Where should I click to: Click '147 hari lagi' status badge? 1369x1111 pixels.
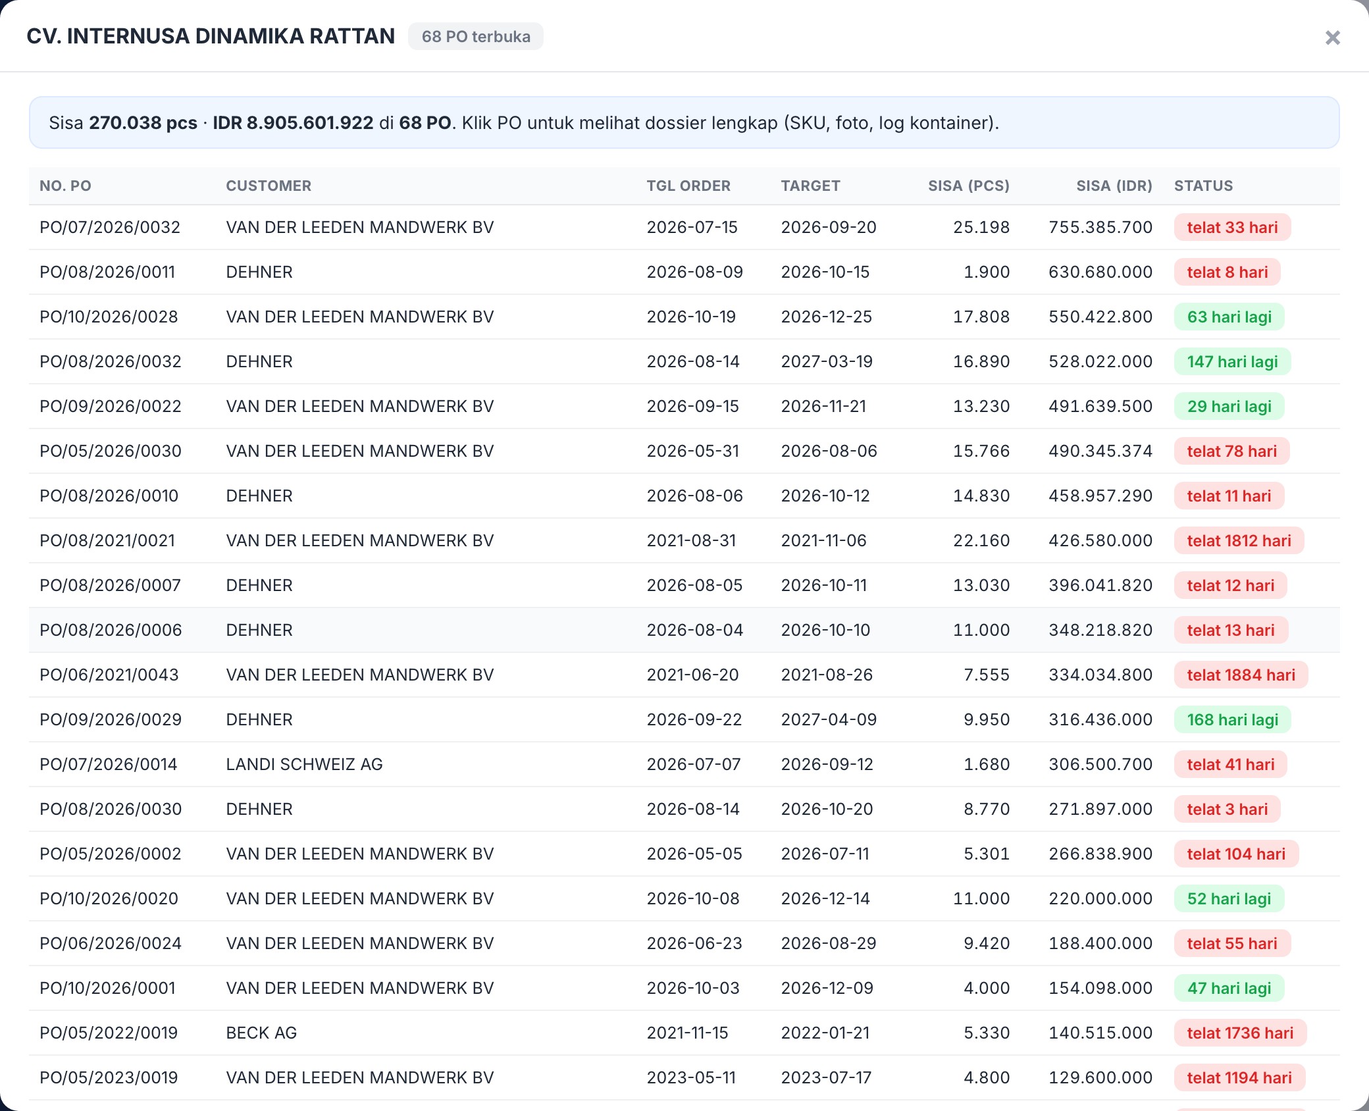[1232, 361]
